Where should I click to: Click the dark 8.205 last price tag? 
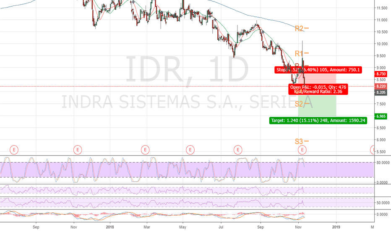point(381,92)
